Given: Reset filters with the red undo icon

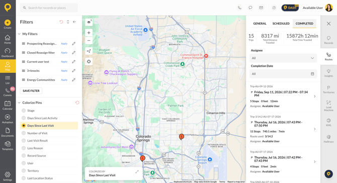Looking at the screenshot, I should coord(61,22).
